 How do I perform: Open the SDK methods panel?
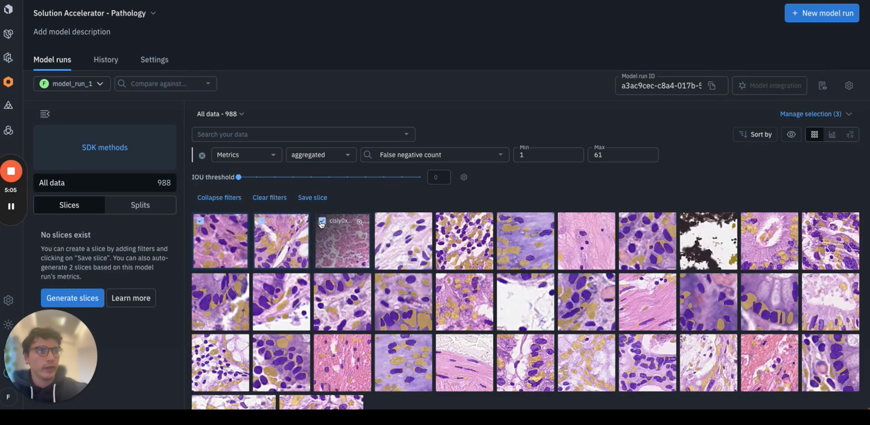[105, 148]
